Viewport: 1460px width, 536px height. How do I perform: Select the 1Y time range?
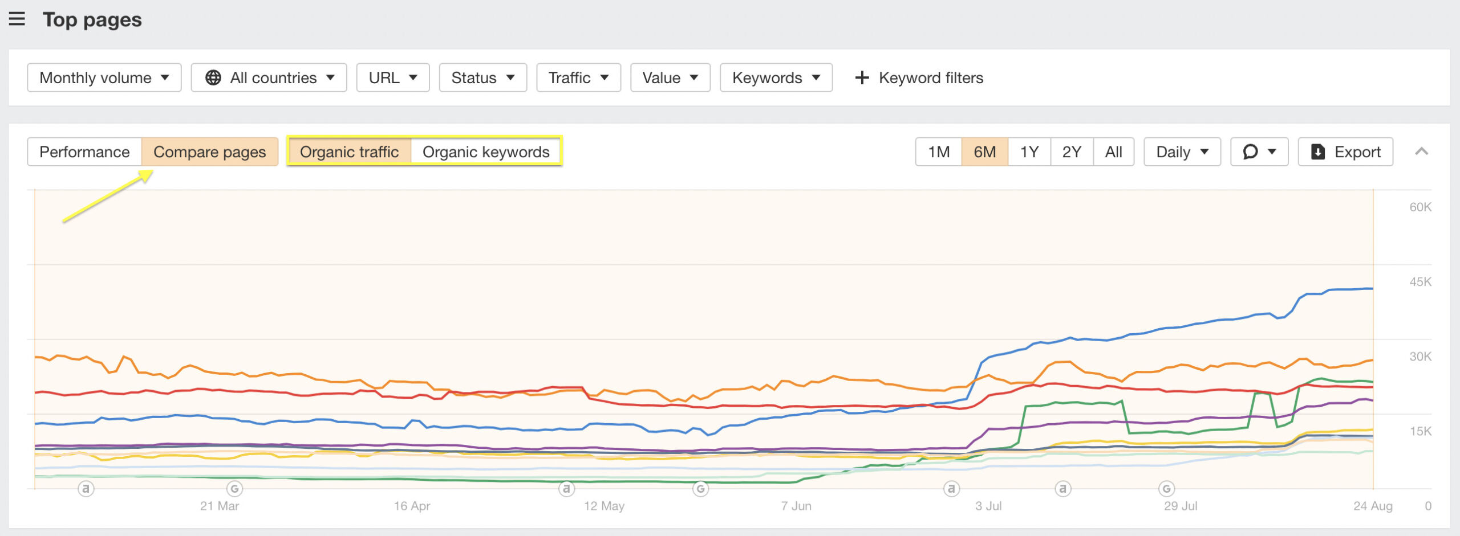1029,152
